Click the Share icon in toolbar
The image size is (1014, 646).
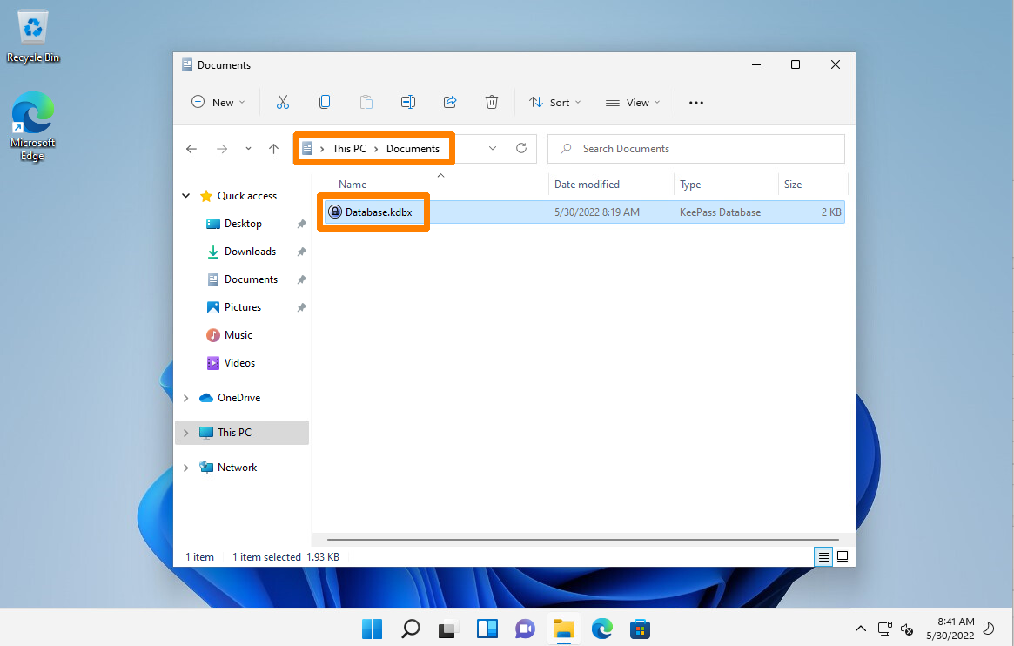(x=450, y=102)
